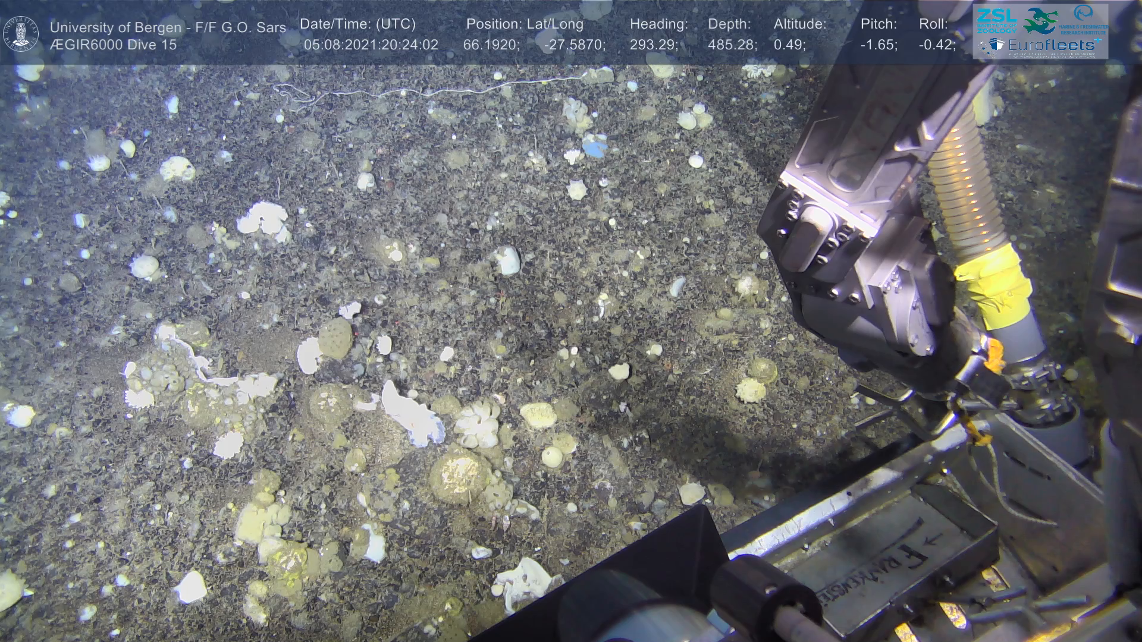Click the Pitch reading -1.65
The image size is (1142, 642).
click(x=879, y=45)
